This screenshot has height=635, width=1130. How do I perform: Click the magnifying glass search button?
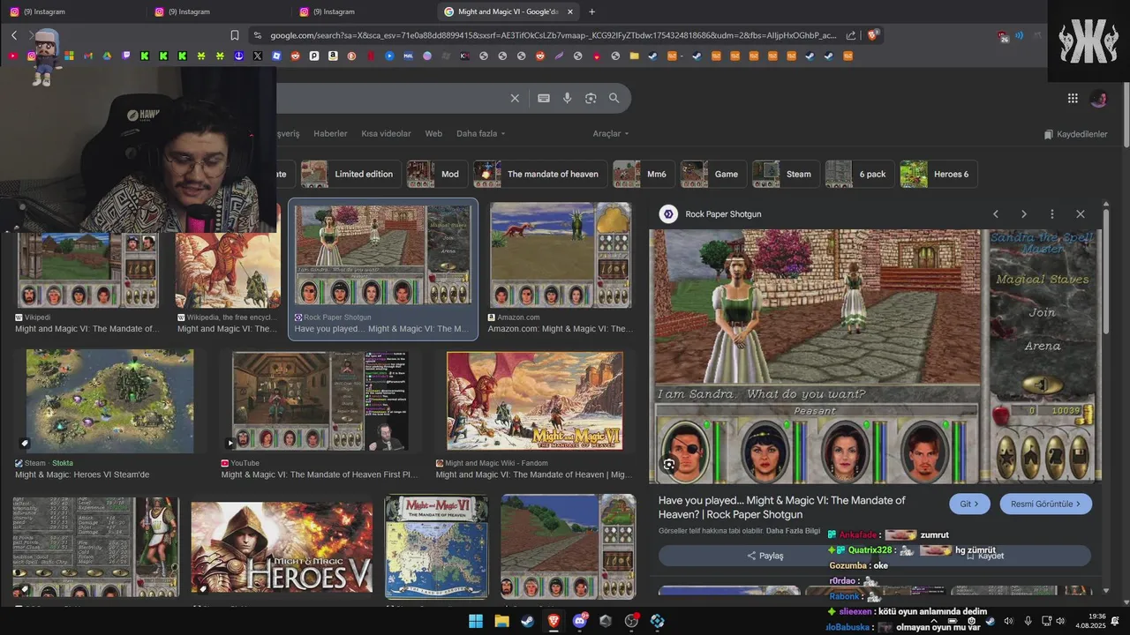[614, 98]
